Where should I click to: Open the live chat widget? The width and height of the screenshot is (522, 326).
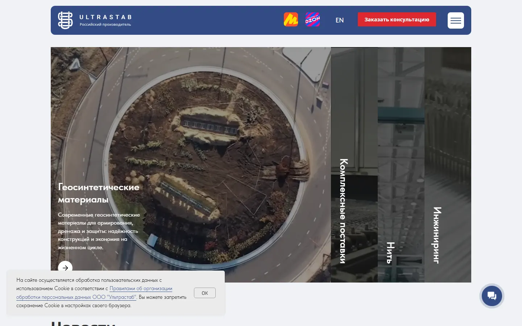pos(492,296)
